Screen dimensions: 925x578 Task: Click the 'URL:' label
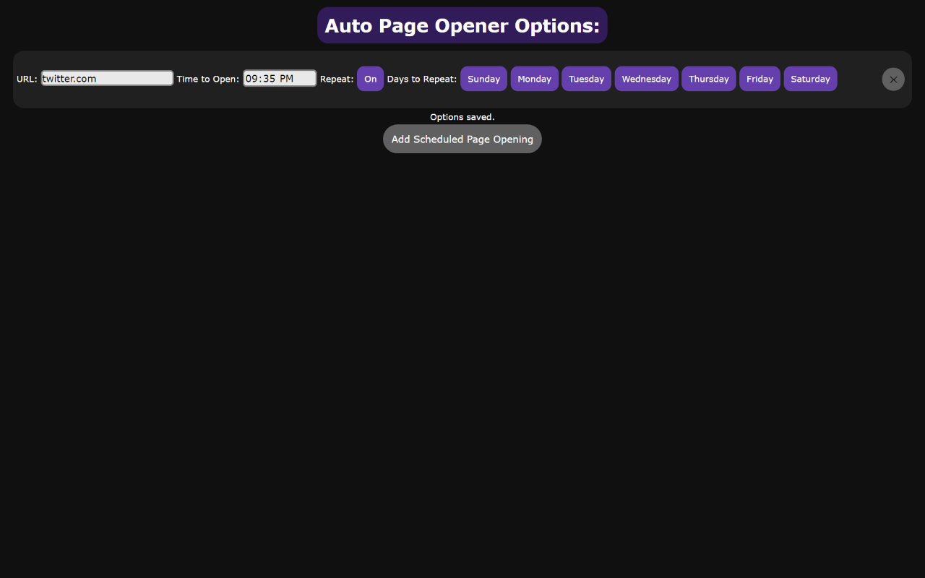coord(27,79)
